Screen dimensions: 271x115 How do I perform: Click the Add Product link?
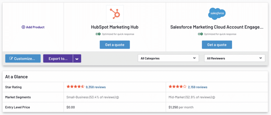tap(33, 27)
